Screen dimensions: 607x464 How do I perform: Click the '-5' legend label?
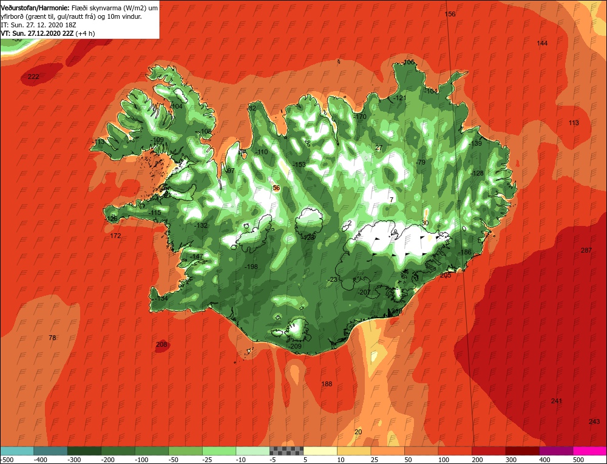[x=273, y=460]
